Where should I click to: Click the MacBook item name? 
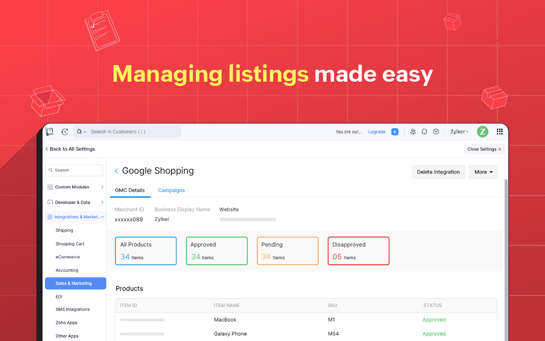coord(225,320)
